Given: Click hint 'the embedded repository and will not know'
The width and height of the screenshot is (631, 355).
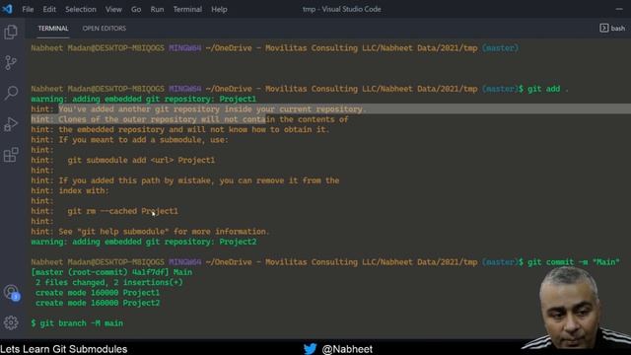Looking at the screenshot, I should [180, 129].
